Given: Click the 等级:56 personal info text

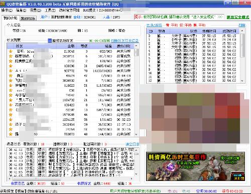Looking at the screenshot, I should point(19,31).
